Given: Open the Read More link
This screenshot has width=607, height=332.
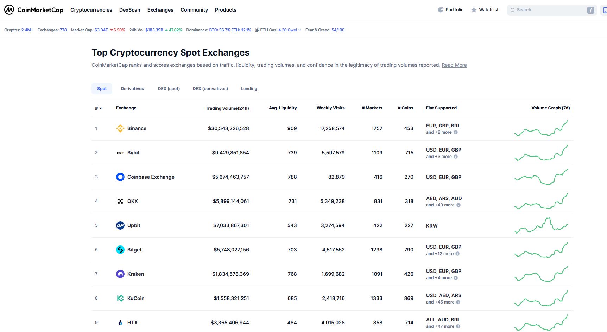Looking at the screenshot, I should [x=454, y=65].
